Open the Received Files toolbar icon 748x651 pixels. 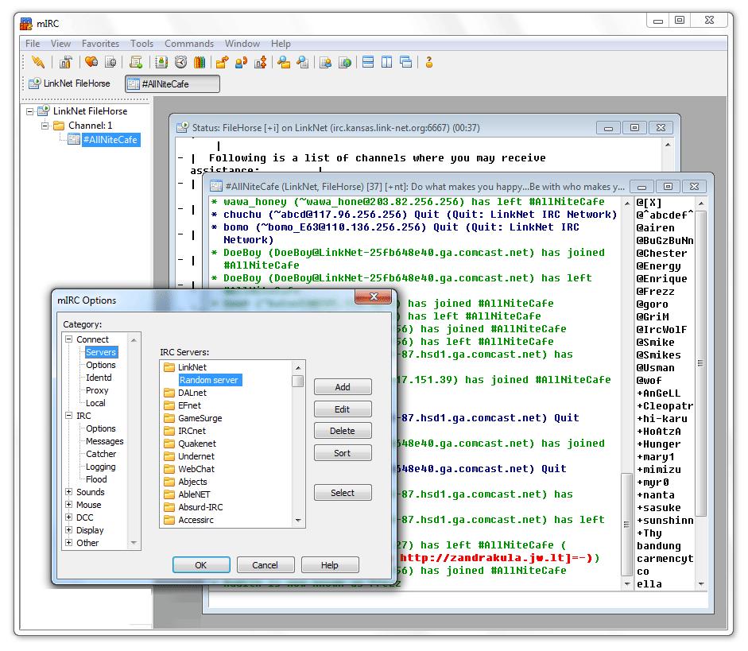point(284,62)
